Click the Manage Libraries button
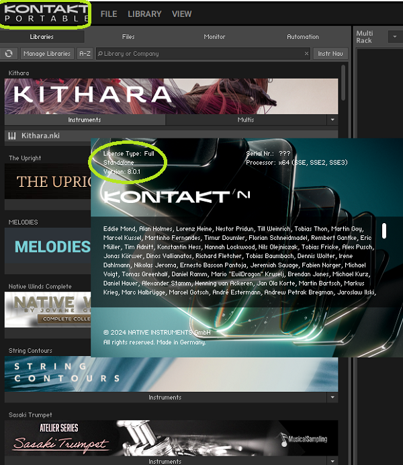This screenshot has width=403, height=465. tap(47, 53)
